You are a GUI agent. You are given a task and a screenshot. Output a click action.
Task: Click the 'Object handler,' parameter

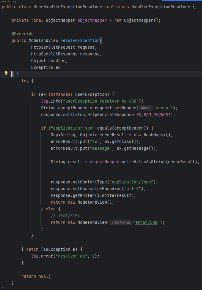coord(49,61)
